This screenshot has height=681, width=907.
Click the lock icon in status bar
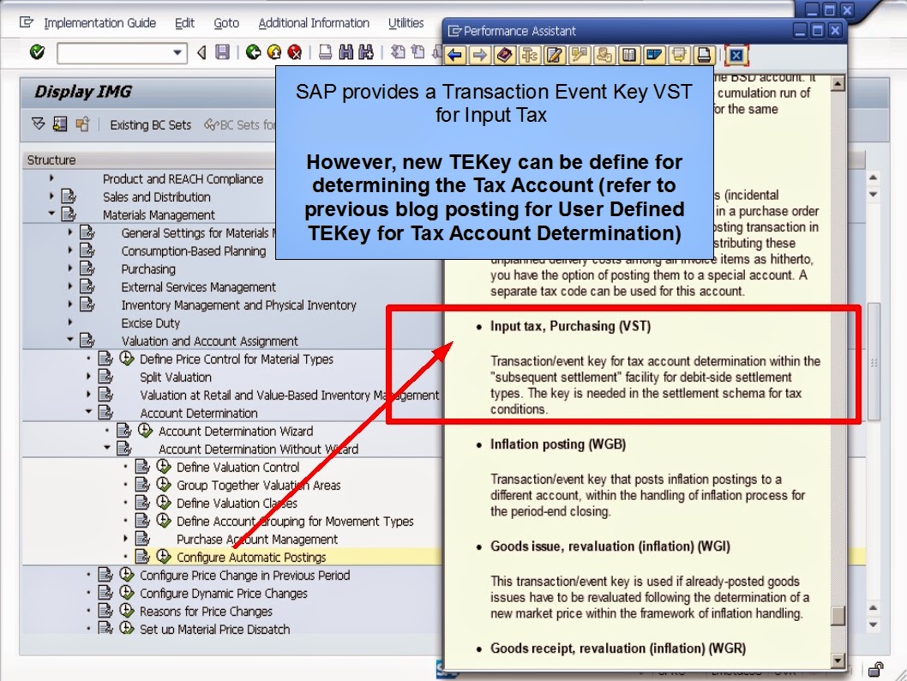(x=876, y=670)
